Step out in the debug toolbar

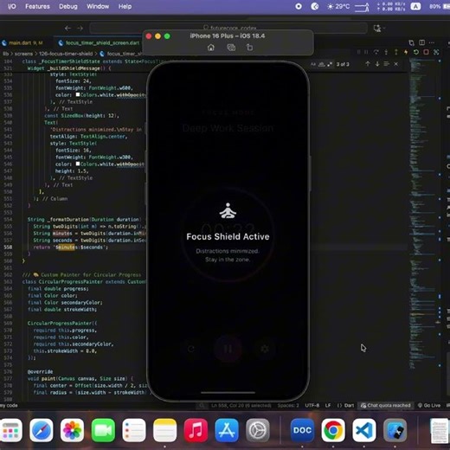coord(396,52)
